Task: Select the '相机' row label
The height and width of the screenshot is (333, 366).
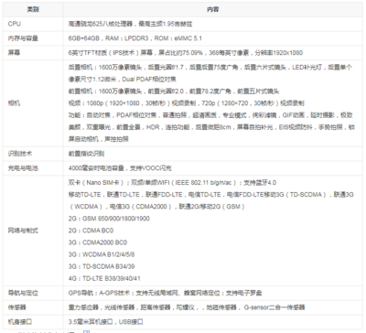Action: coord(14,103)
